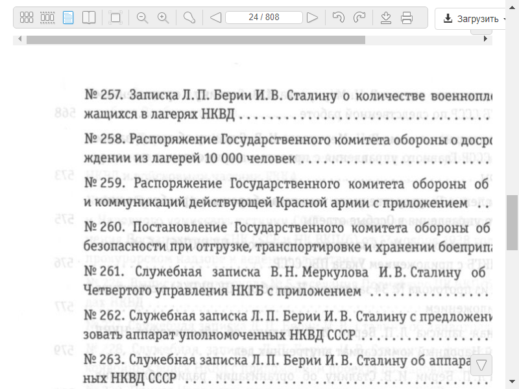Print the document
This screenshot has height=389, width=519.
tap(407, 18)
